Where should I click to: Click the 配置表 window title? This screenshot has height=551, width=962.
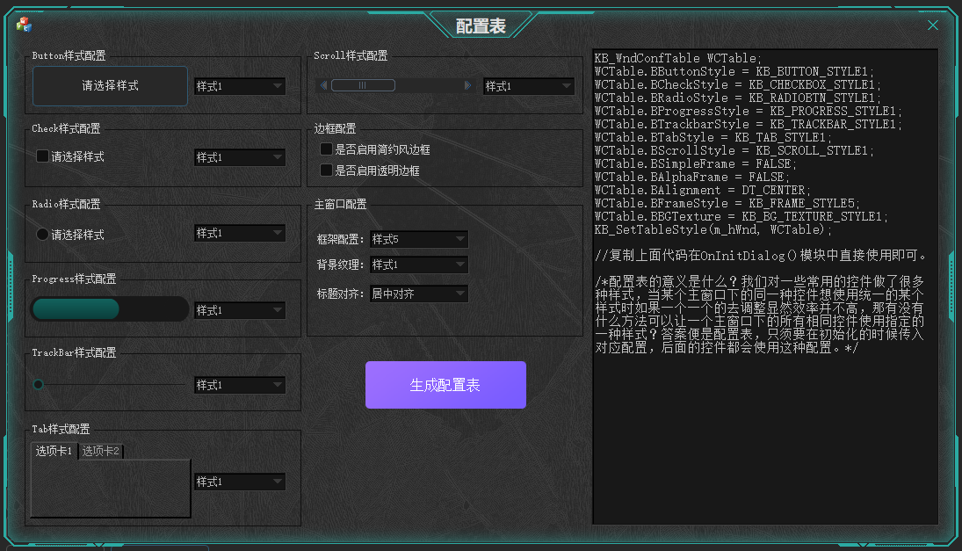click(481, 25)
